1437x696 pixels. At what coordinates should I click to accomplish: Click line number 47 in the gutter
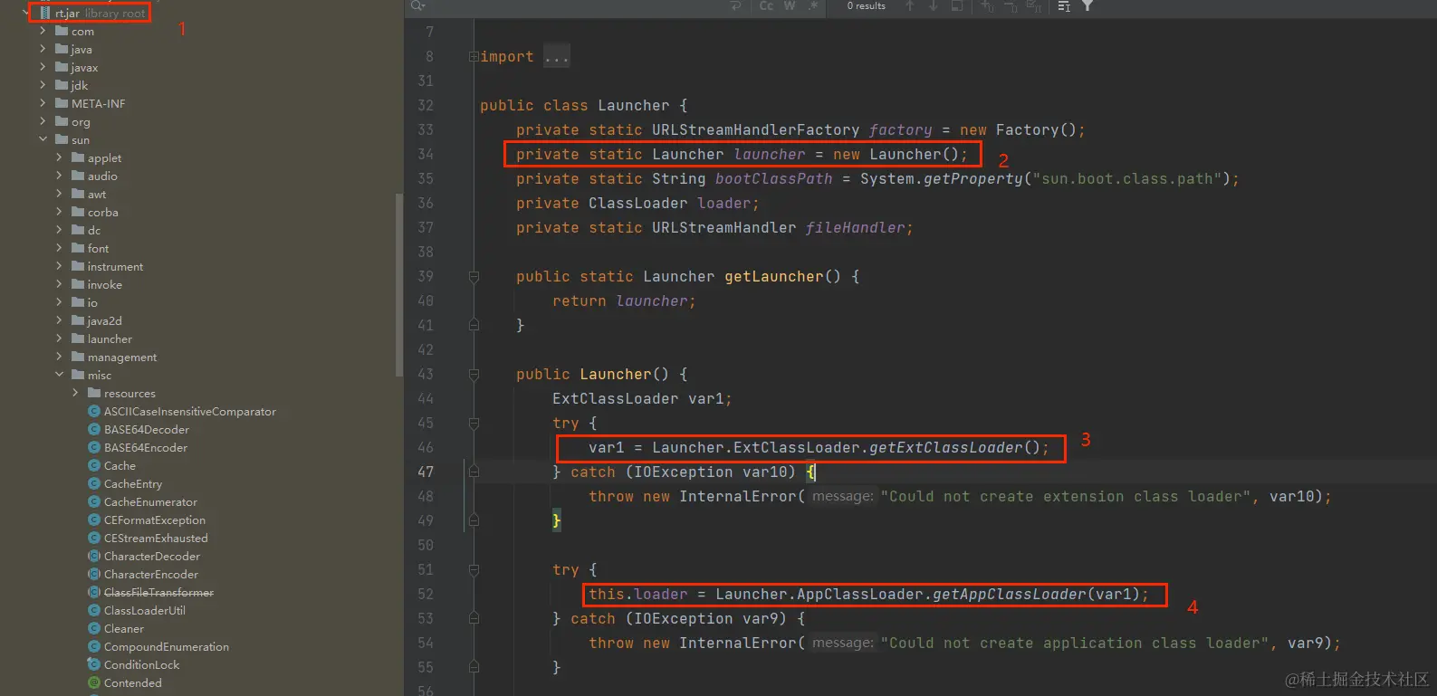426,472
